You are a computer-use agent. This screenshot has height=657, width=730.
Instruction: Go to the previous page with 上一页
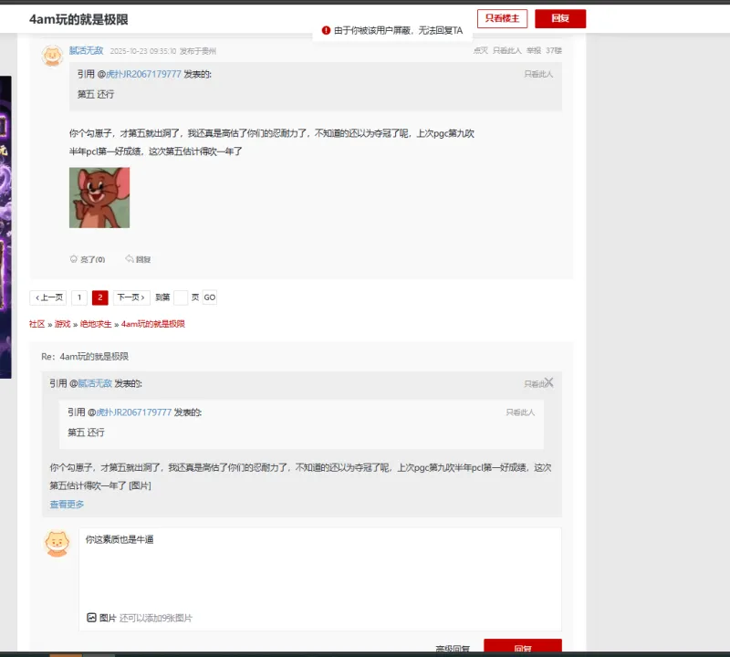[x=48, y=297]
